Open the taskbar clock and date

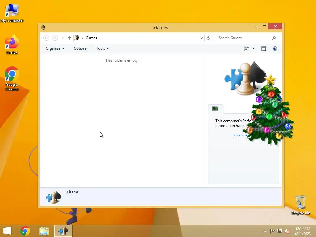tap(303, 231)
